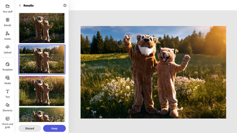Select the Text tool icon
Viewport: 237px width, 133px height.
(x=7, y=91)
